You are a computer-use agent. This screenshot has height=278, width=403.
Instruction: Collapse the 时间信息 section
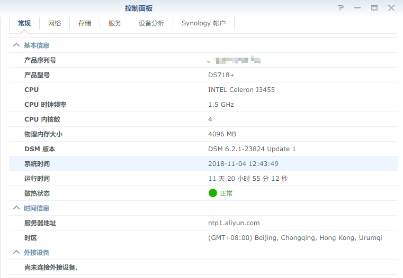[x=16, y=208]
